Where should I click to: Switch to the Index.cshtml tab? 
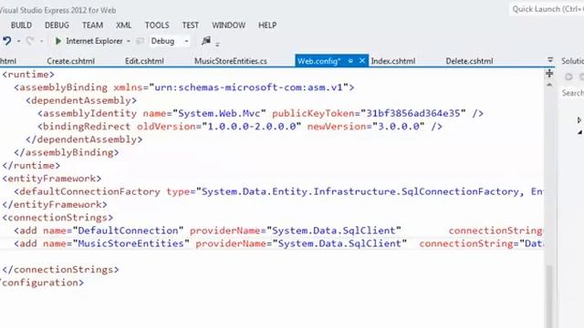click(393, 61)
